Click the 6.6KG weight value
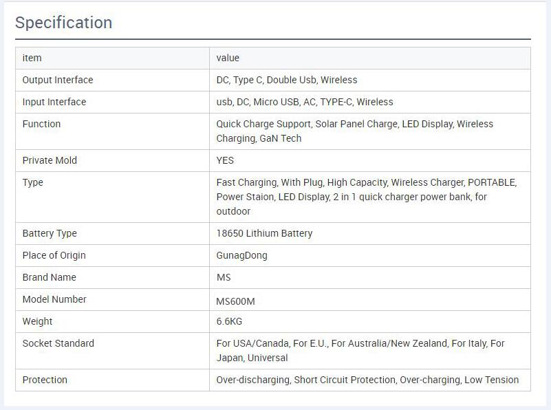Viewport: 551px width, 410px height. [x=229, y=321]
